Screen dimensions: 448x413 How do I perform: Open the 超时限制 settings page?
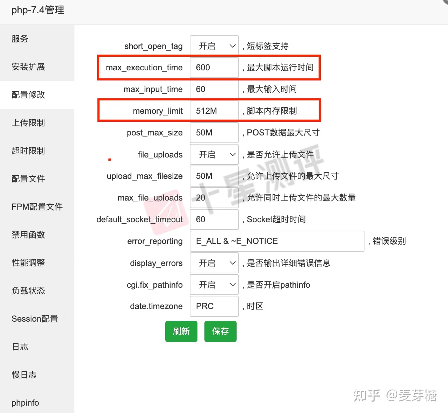(28, 151)
